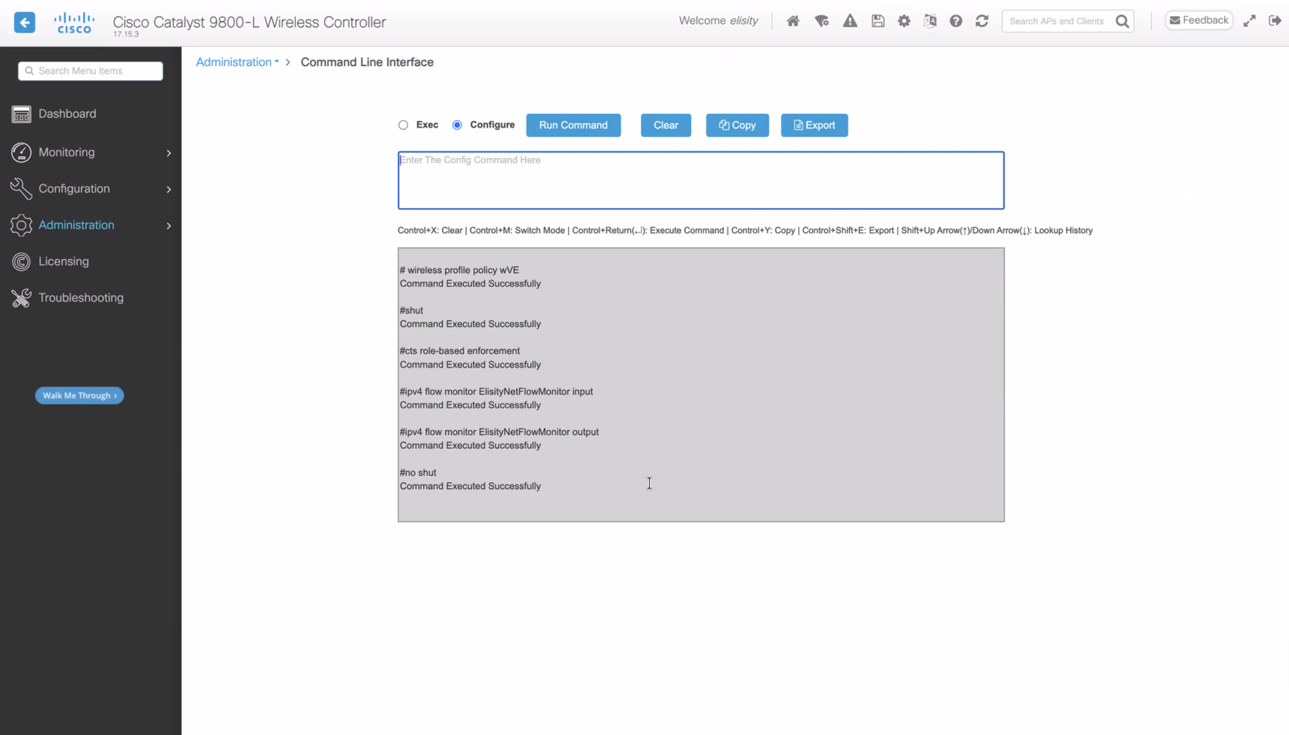Viewport: 1289px width, 735px height.
Task: View alerts via the warning triangle icon
Action: pos(850,21)
